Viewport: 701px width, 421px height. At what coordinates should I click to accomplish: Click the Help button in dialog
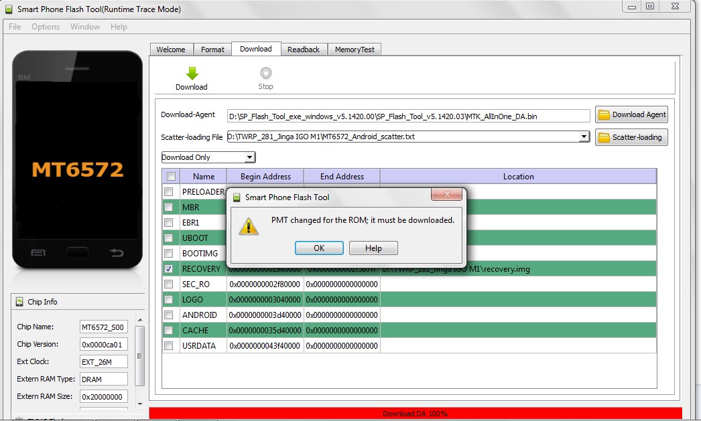tap(373, 248)
